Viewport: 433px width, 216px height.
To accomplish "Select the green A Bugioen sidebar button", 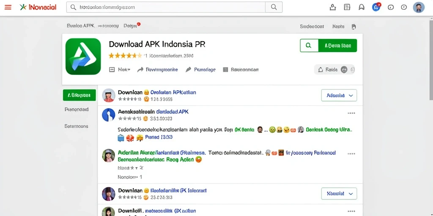I will pos(79,95).
